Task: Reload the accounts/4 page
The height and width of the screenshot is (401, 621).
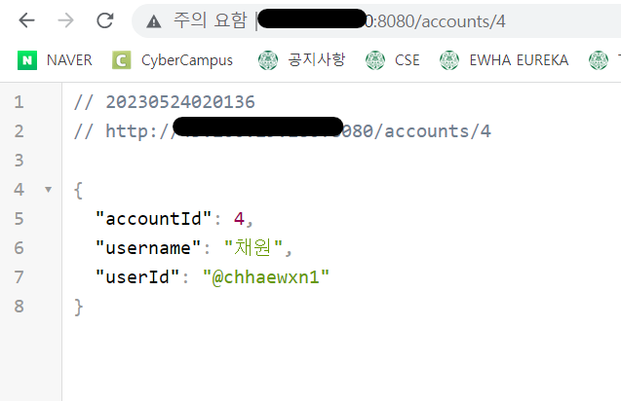Action: 105,20
